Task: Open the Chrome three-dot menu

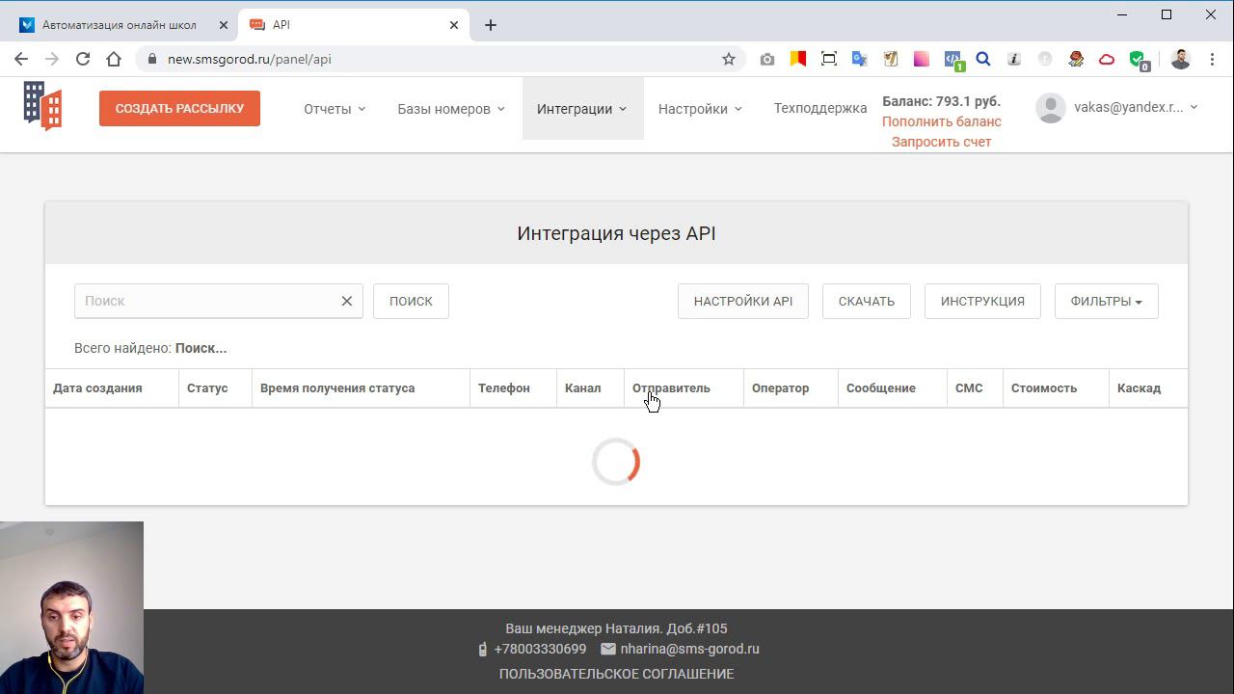Action: (x=1212, y=59)
